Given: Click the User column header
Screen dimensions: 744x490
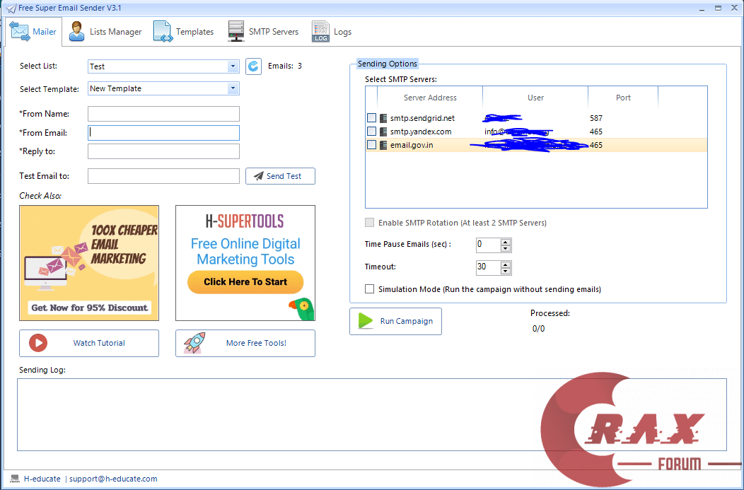Looking at the screenshot, I should (535, 98).
